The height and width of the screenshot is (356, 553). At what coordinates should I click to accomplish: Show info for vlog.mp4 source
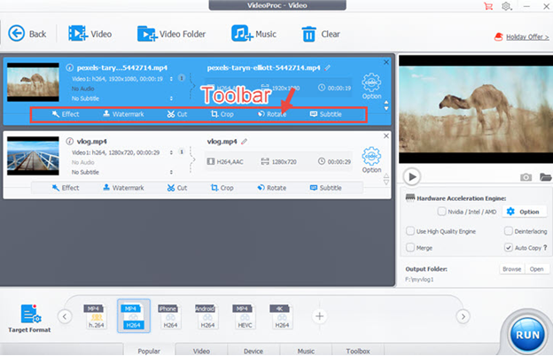[x=69, y=142]
